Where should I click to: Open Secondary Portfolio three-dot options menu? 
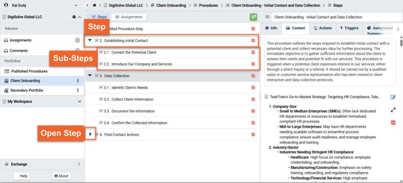pyautogui.click(x=78, y=90)
